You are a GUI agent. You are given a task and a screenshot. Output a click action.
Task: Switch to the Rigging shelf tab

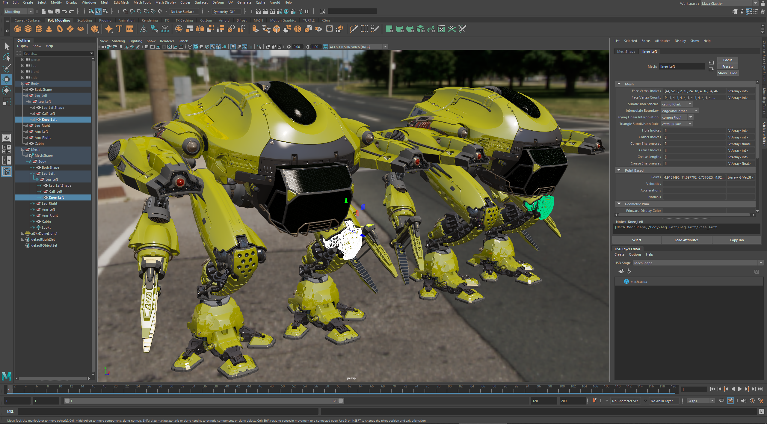(105, 20)
